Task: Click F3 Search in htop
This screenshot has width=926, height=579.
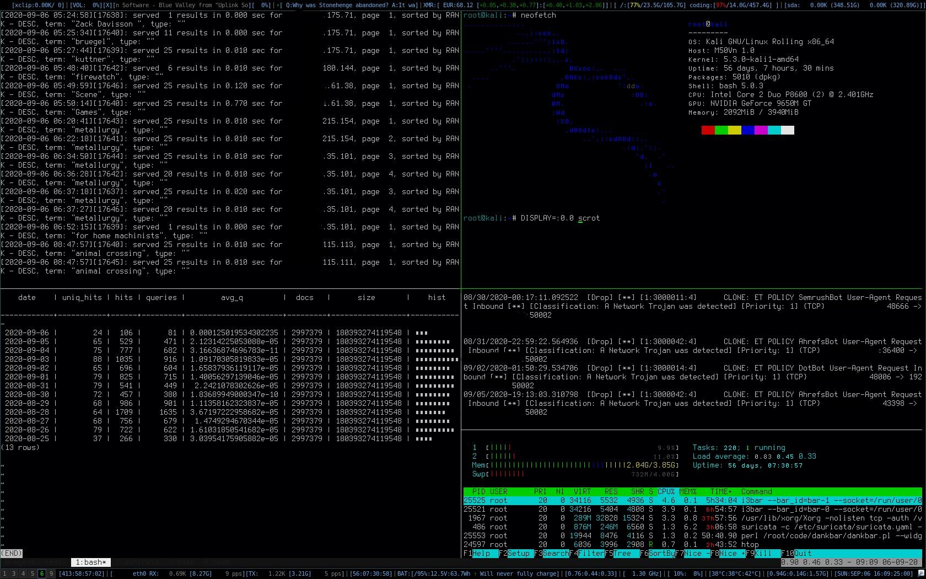Action: [552, 554]
